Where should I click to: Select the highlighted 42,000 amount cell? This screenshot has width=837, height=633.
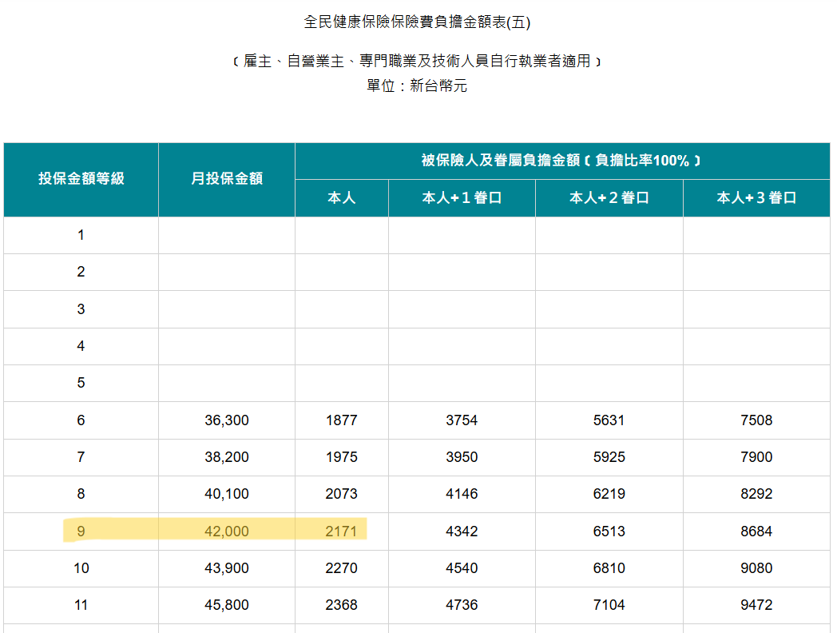pos(227,531)
